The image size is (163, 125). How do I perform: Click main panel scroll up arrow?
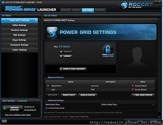[x=159, y=19]
